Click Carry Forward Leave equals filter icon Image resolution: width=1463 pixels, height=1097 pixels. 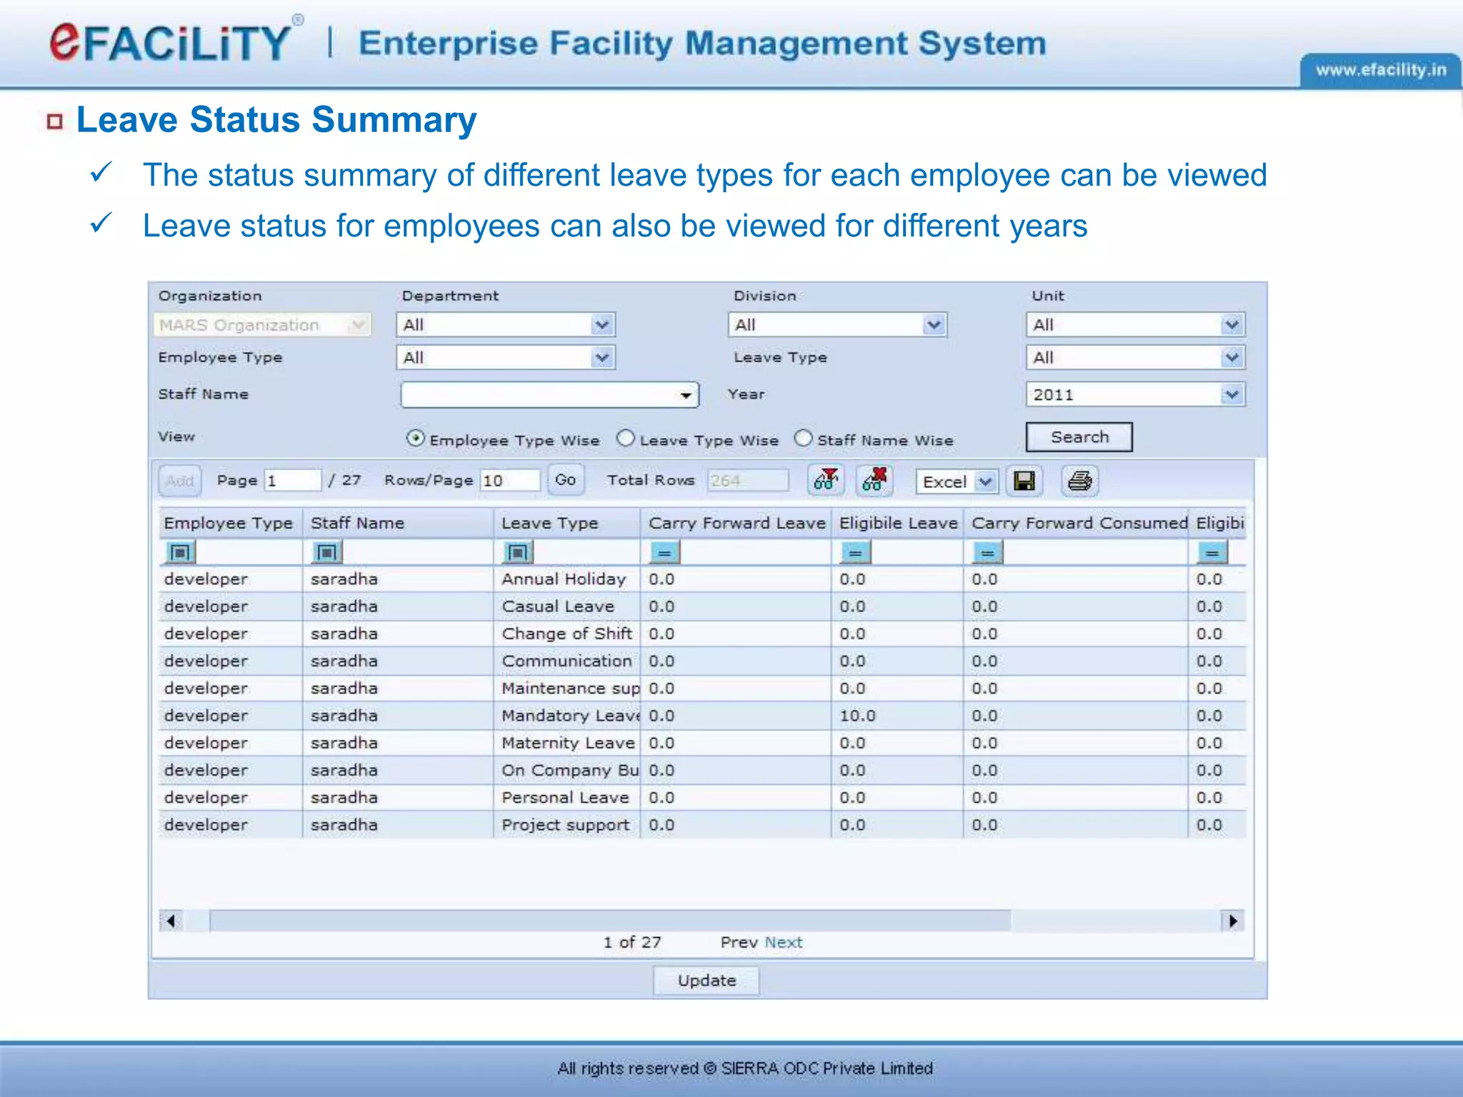point(664,552)
